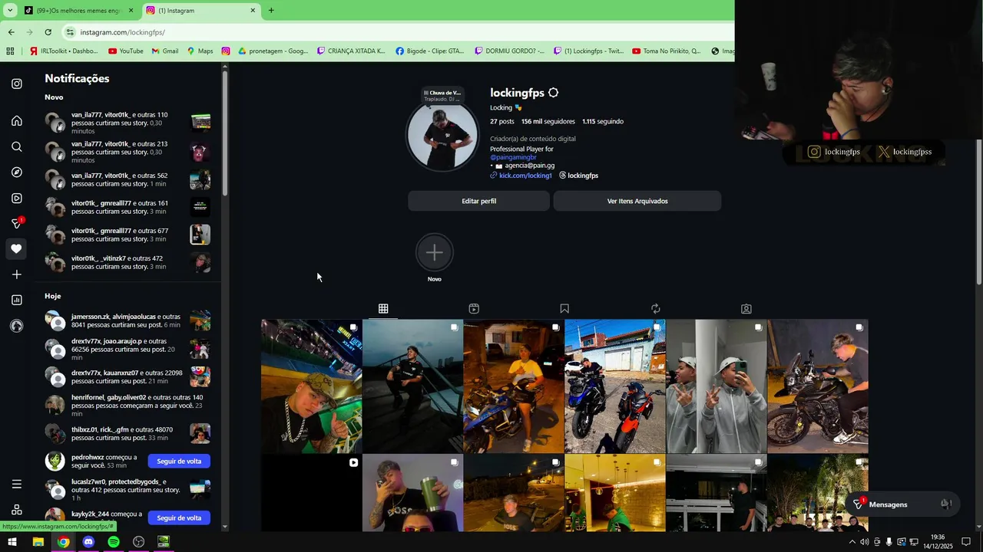Go back in browser

pyautogui.click(x=11, y=32)
